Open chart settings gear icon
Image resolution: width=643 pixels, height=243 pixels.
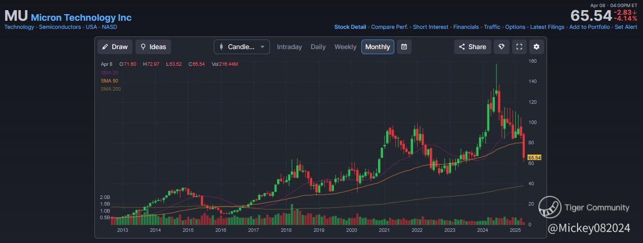(537, 47)
